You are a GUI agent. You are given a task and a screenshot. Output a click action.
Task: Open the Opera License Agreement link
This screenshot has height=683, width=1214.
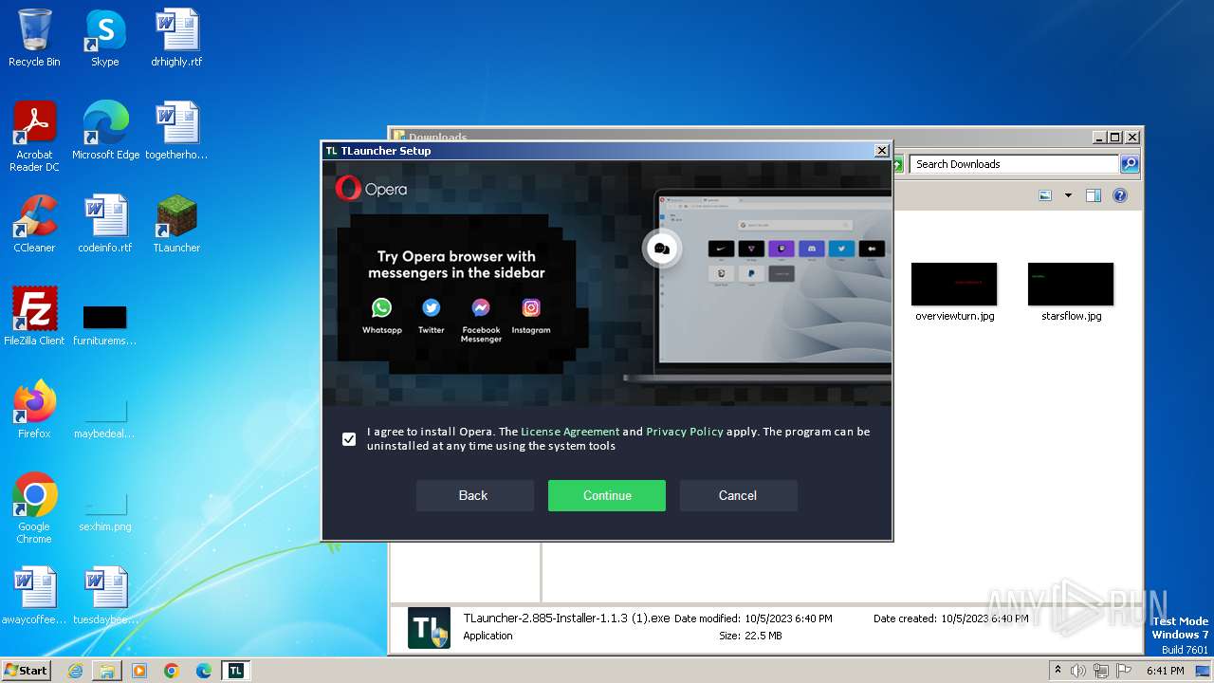tap(570, 432)
